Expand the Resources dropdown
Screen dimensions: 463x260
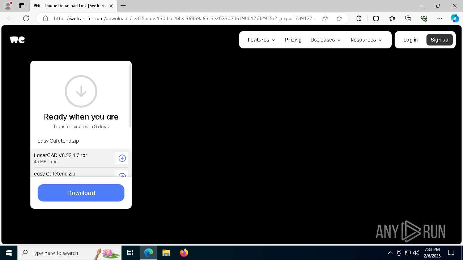point(366,40)
